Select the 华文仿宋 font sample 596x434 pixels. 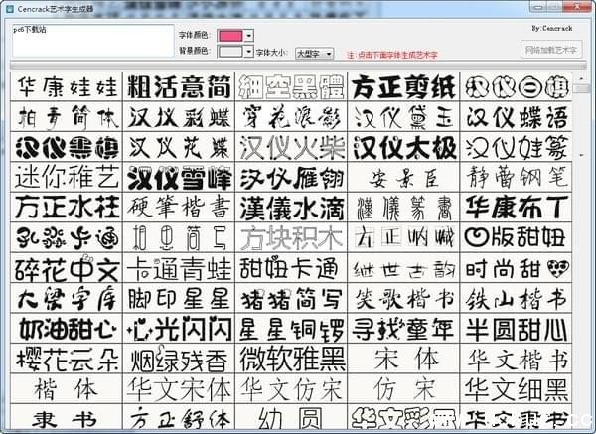[291, 388]
